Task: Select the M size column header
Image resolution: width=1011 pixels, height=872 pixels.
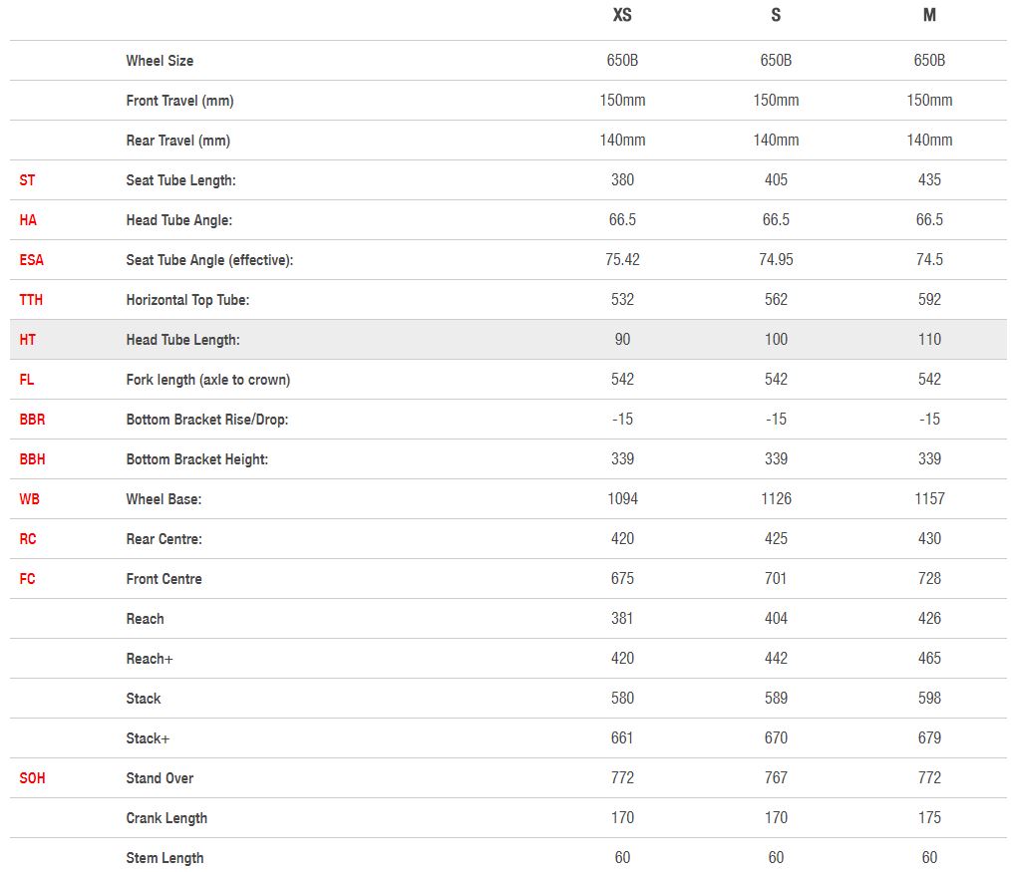Action: 929,15
